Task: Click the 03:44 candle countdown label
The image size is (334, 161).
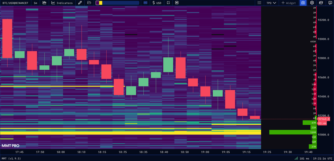Action: tap(322, 123)
